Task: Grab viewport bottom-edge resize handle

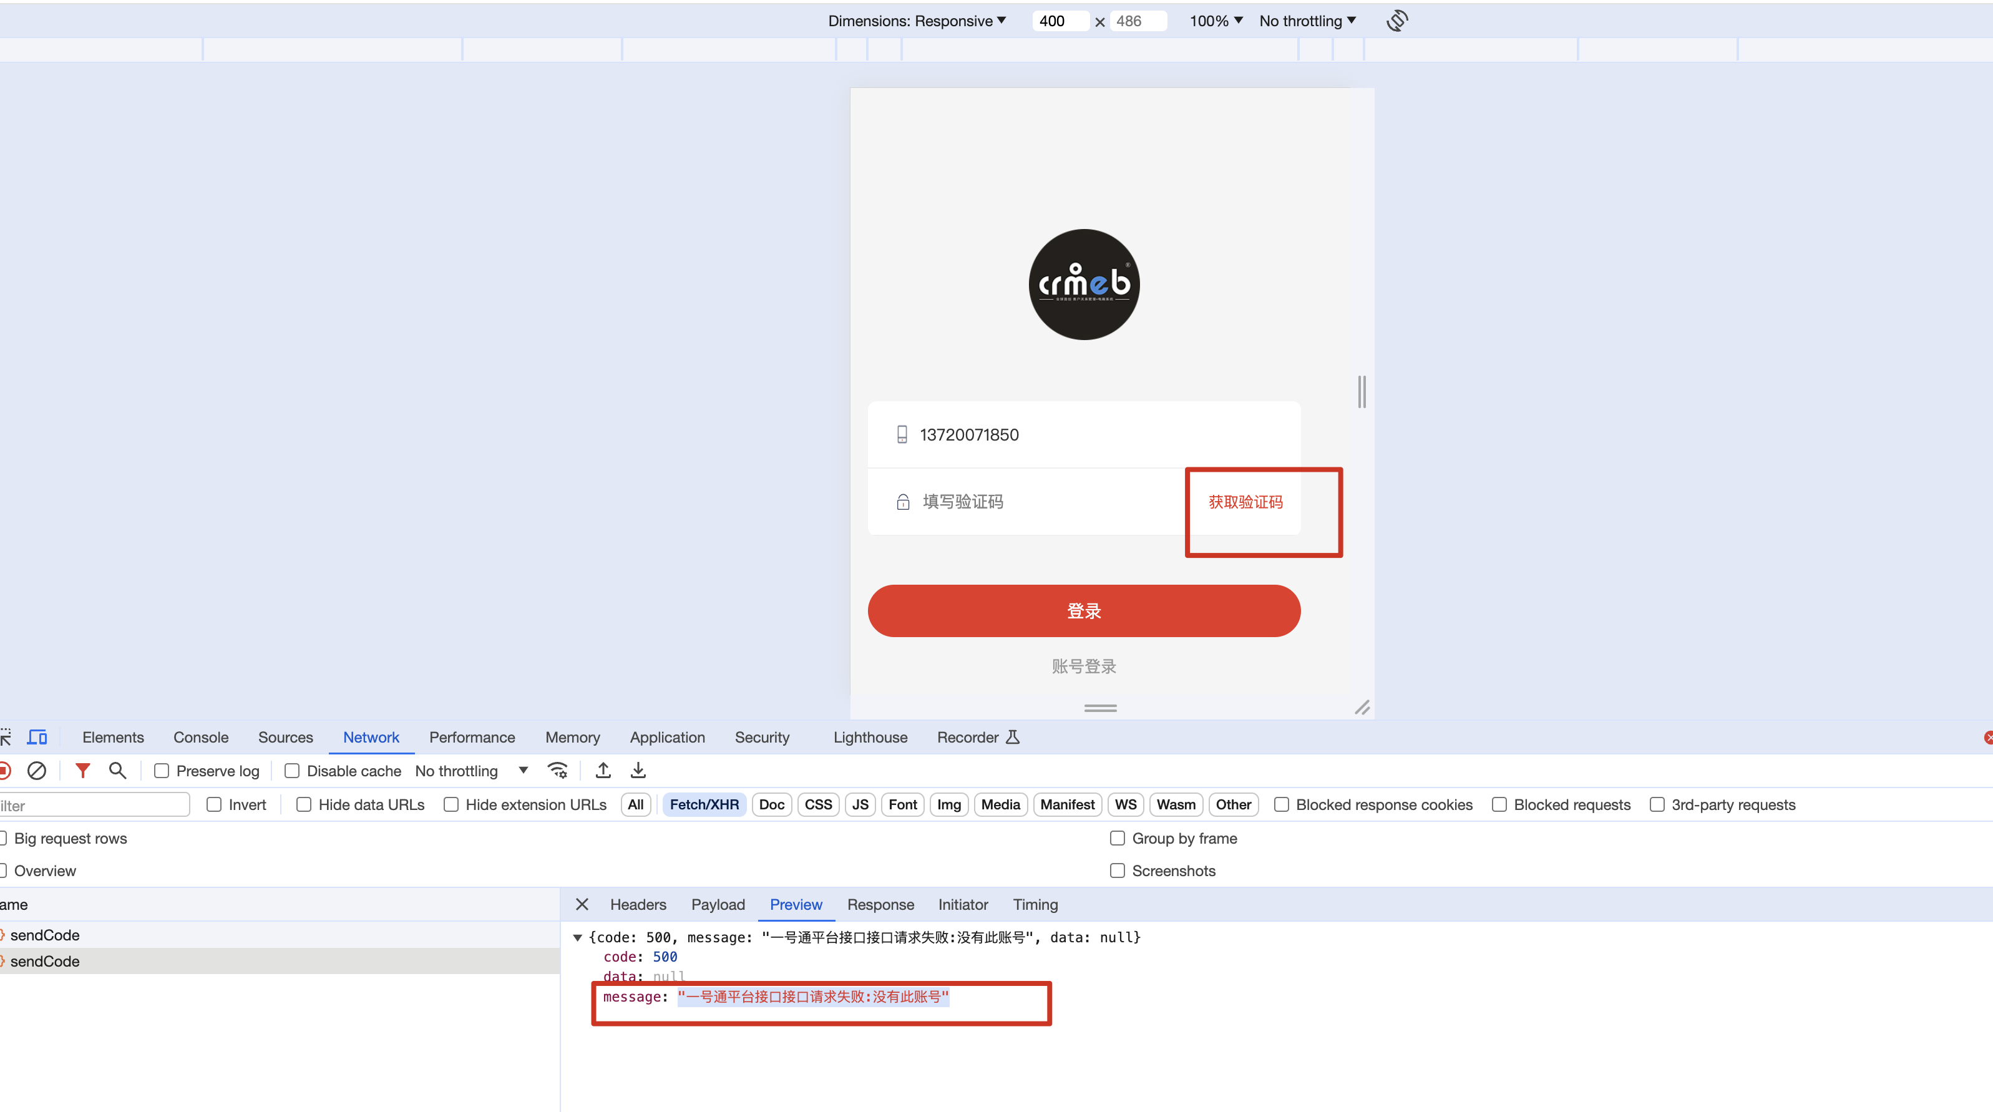Action: pyautogui.click(x=1100, y=708)
